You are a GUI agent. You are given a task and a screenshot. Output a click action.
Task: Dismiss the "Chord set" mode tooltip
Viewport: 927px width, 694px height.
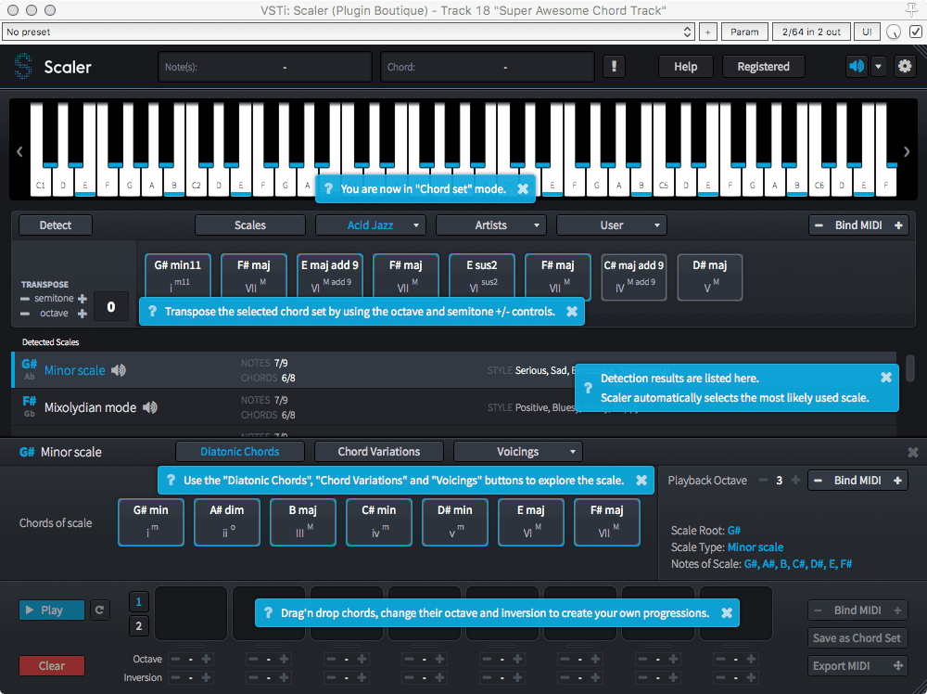click(x=523, y=188)
